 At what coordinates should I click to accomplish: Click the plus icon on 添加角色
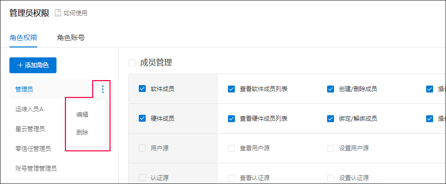[20, 65]
